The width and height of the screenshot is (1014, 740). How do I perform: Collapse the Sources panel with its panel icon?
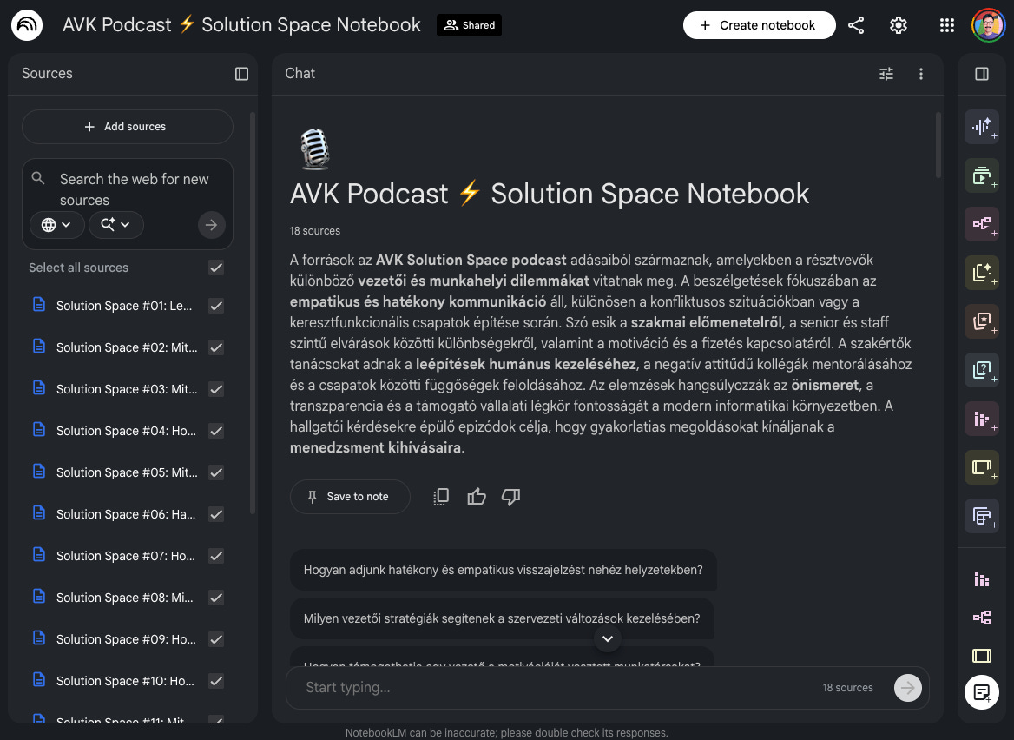pyautogui.click(x=241, y=74)
